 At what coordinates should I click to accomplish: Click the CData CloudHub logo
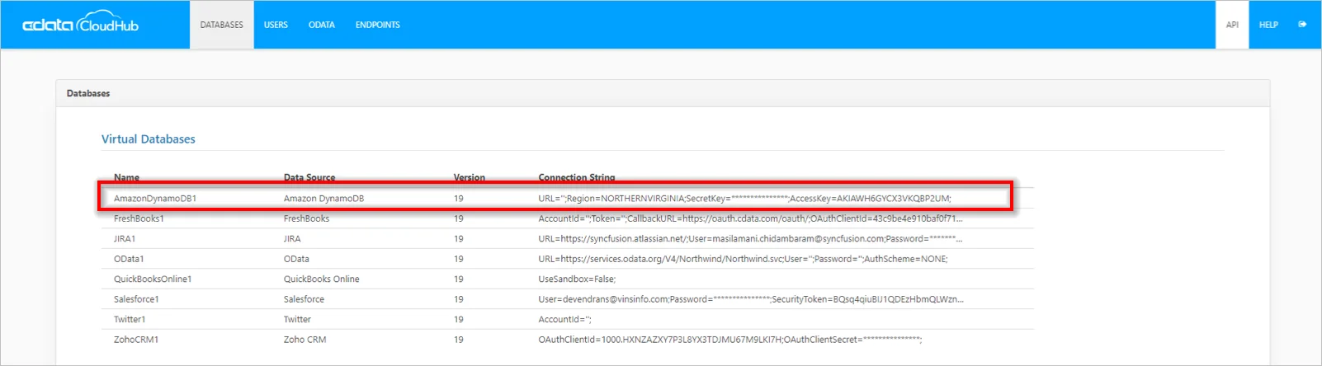tap(80, 23)
